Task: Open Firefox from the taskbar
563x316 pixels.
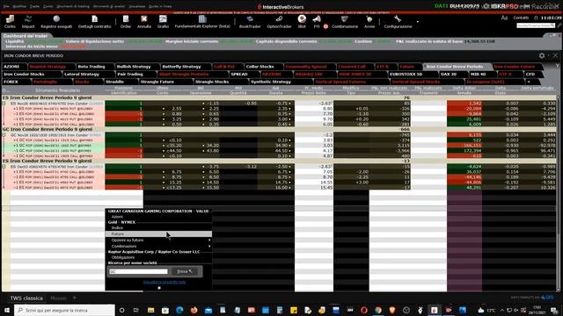Action: coord(194,310)
